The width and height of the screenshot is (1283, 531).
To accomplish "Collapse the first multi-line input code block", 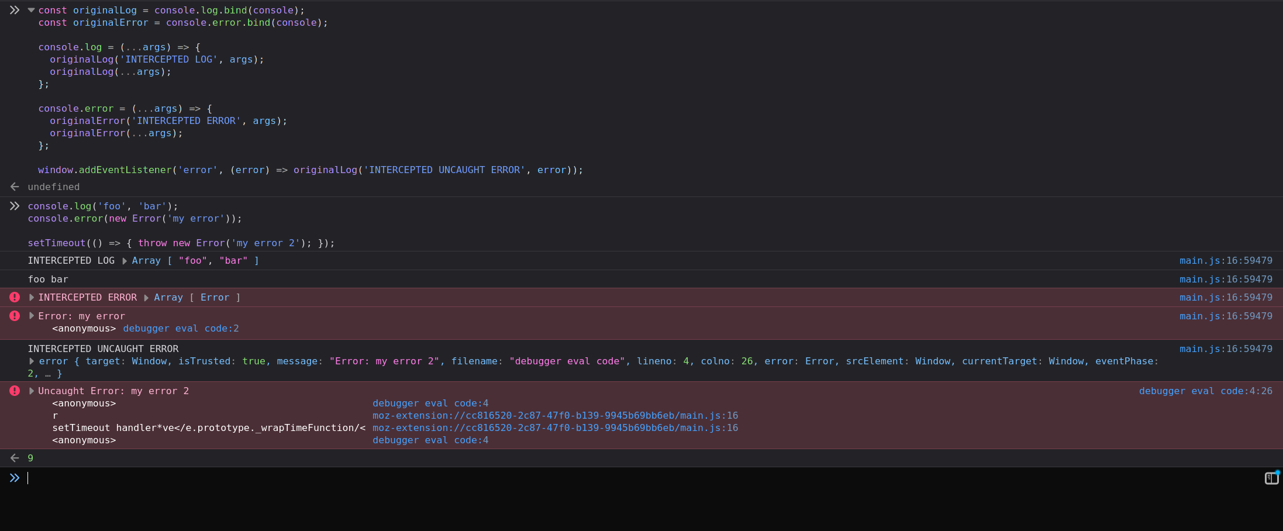I will click(31, 10).
